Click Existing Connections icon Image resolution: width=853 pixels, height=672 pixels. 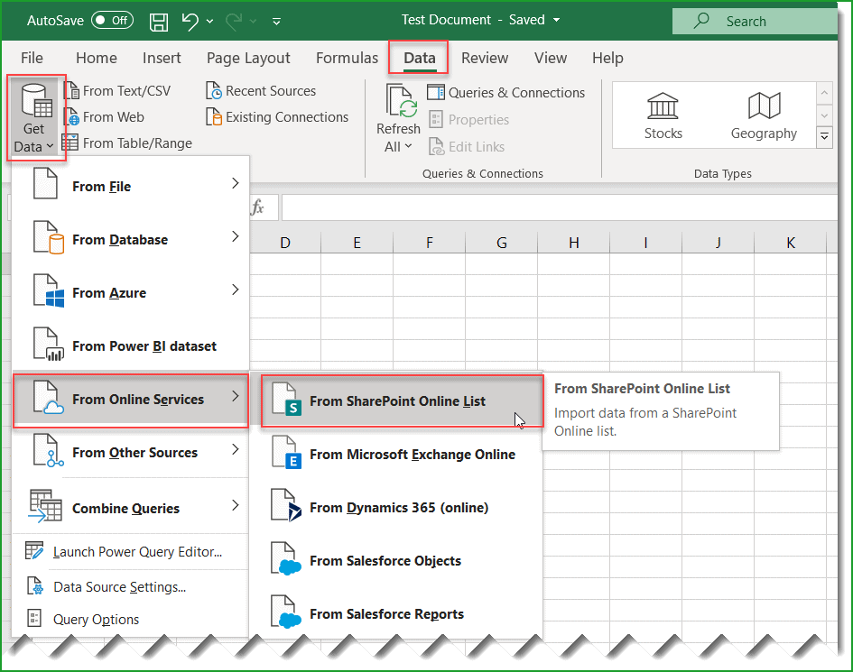coord(214,116)
